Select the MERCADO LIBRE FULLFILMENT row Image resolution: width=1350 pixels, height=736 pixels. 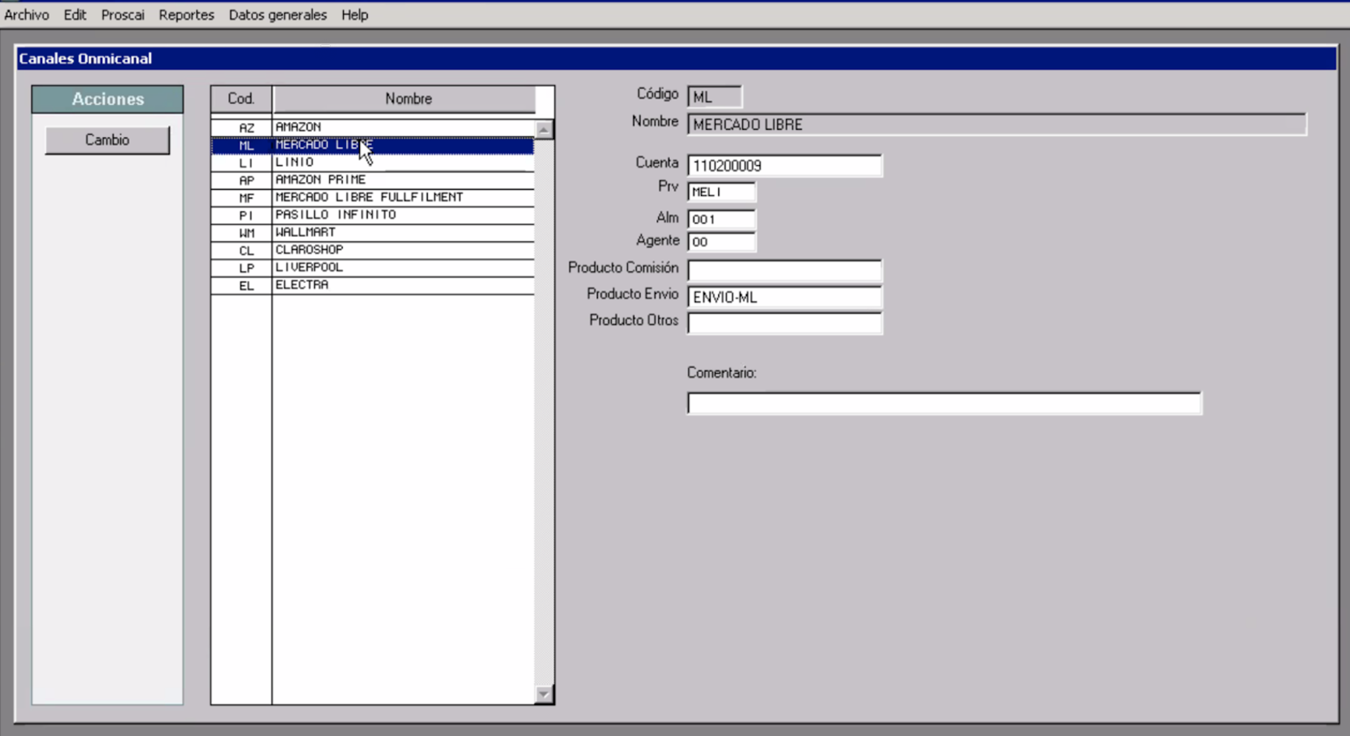coord(373,197)
